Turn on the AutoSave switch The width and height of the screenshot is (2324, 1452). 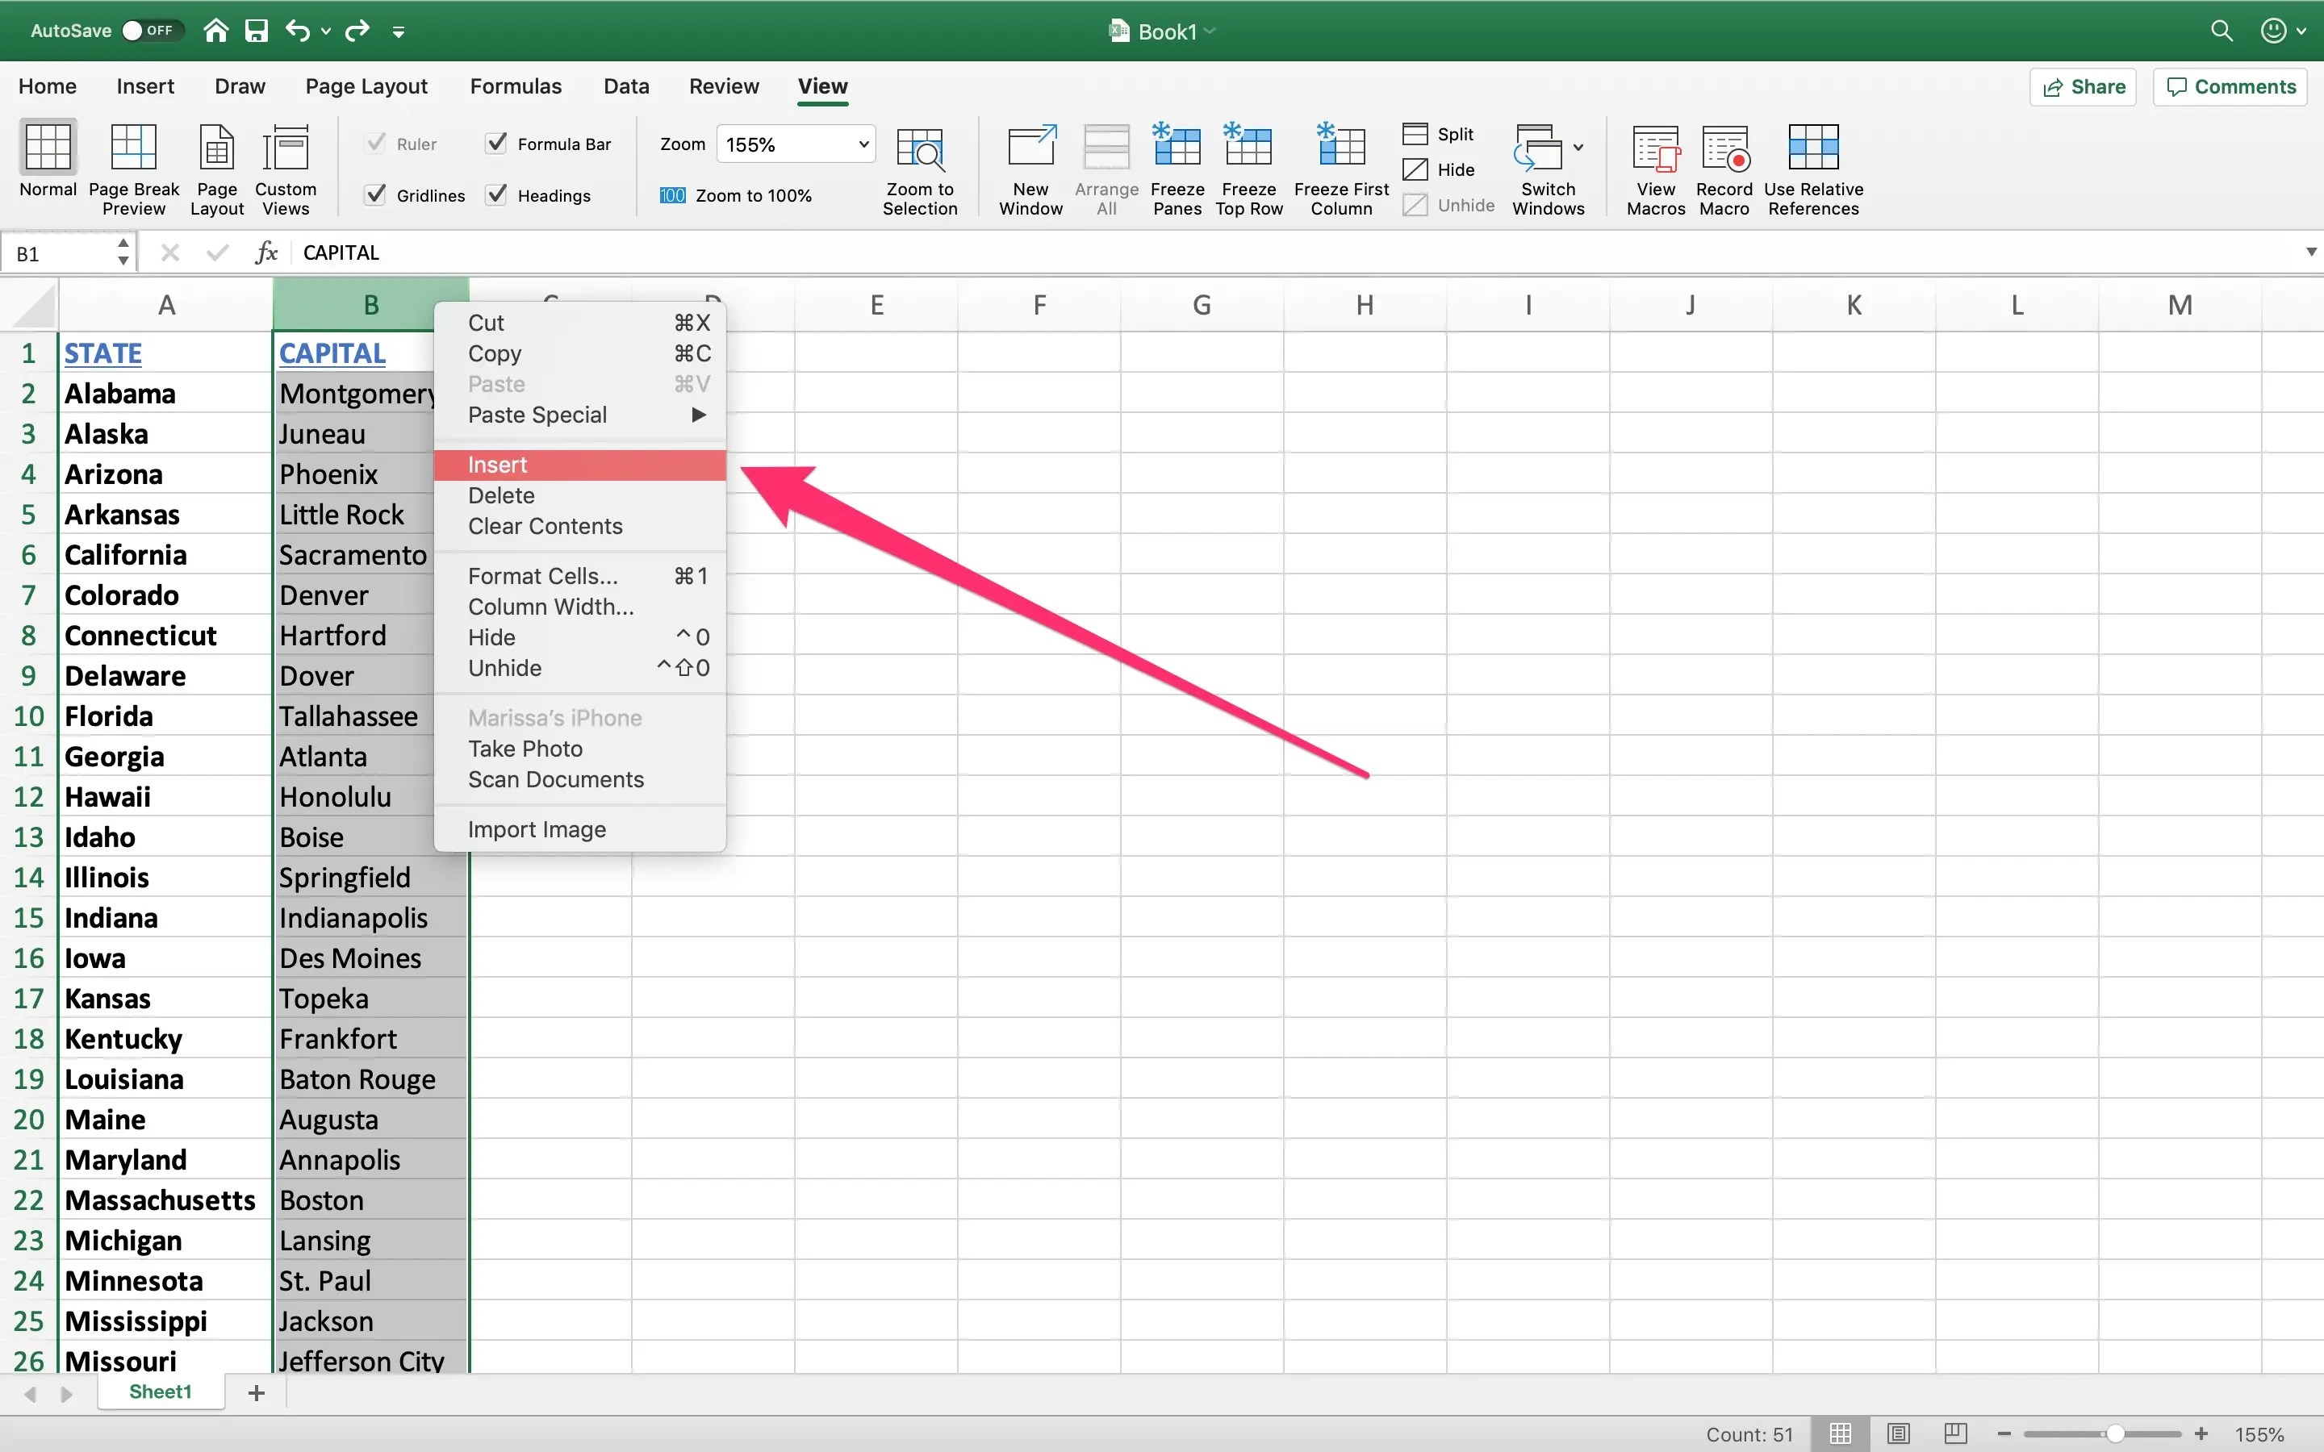pyautogui.click(x=148, y=31)
